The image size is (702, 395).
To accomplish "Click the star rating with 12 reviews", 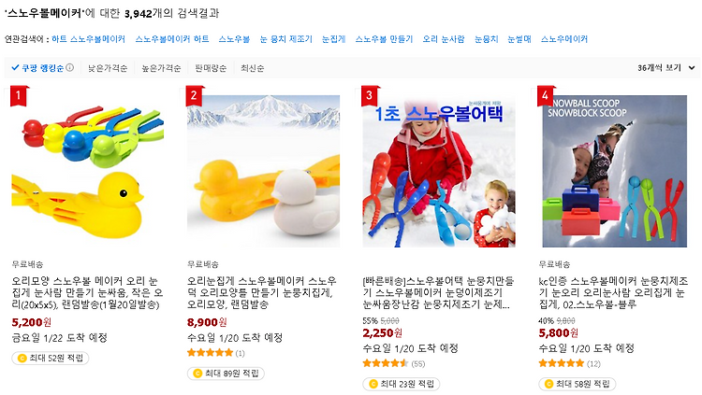I will click(562, 363).
